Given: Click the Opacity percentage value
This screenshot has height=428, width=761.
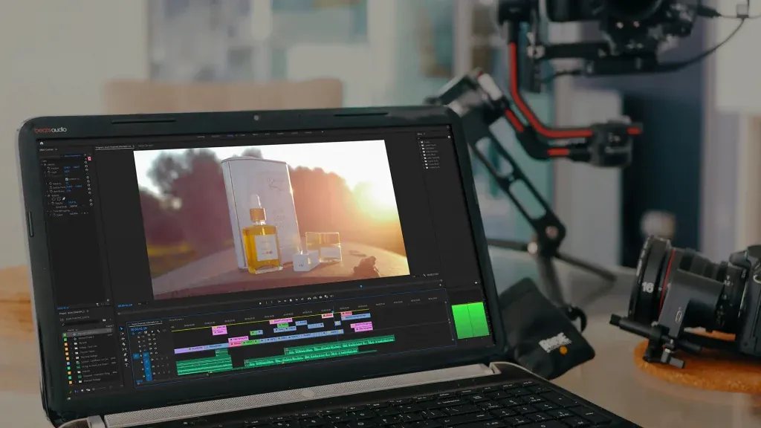Looking at the screenshot, I should click(72, 202).
